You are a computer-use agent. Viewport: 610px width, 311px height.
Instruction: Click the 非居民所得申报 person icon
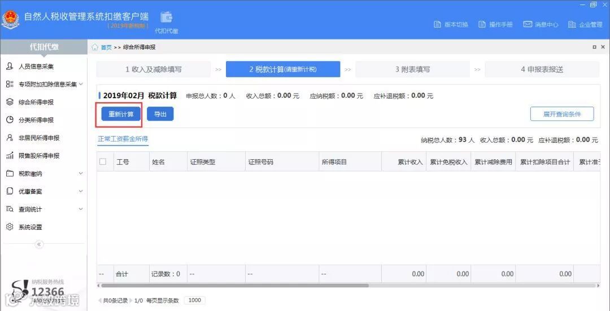pyautogui.click(x=10, y=138)
